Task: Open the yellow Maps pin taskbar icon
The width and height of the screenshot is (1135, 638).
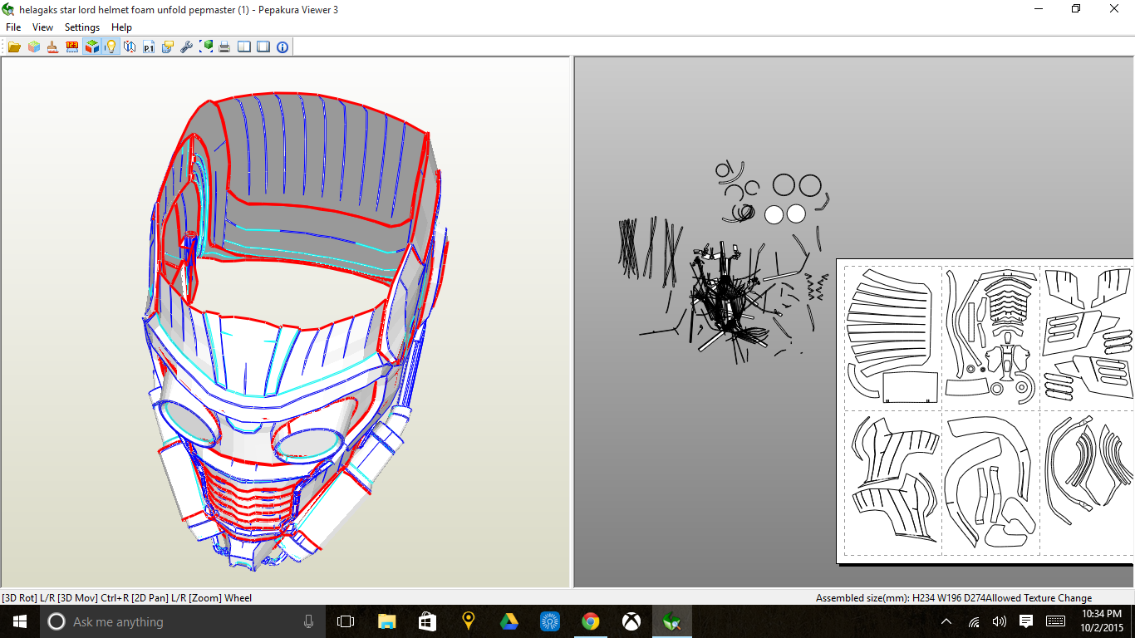Action: pyautogui.click(x=468, y=621)
